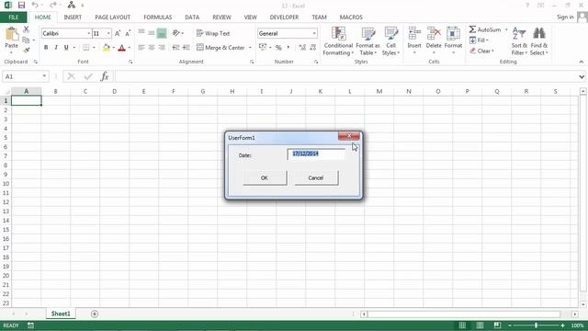Image resolution: width=588 pixels, height=331 pixels.
Task: Open Format as Table gallery
Action: (367, 41)
